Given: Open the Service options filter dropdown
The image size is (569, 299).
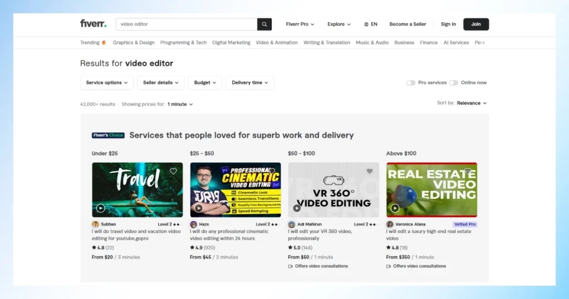Looking at the screenshot, I should 107,83.
